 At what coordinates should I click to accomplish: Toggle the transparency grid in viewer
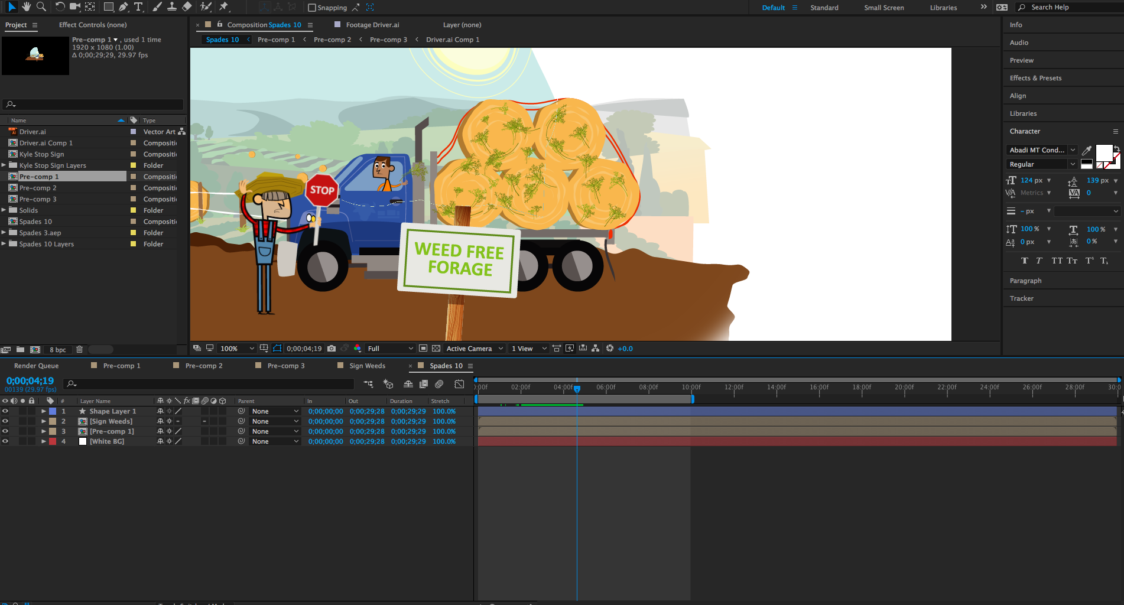click(436, 349)
